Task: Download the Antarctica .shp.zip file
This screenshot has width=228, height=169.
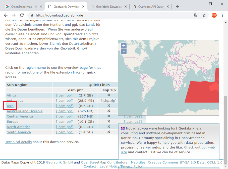Action: 109,100
